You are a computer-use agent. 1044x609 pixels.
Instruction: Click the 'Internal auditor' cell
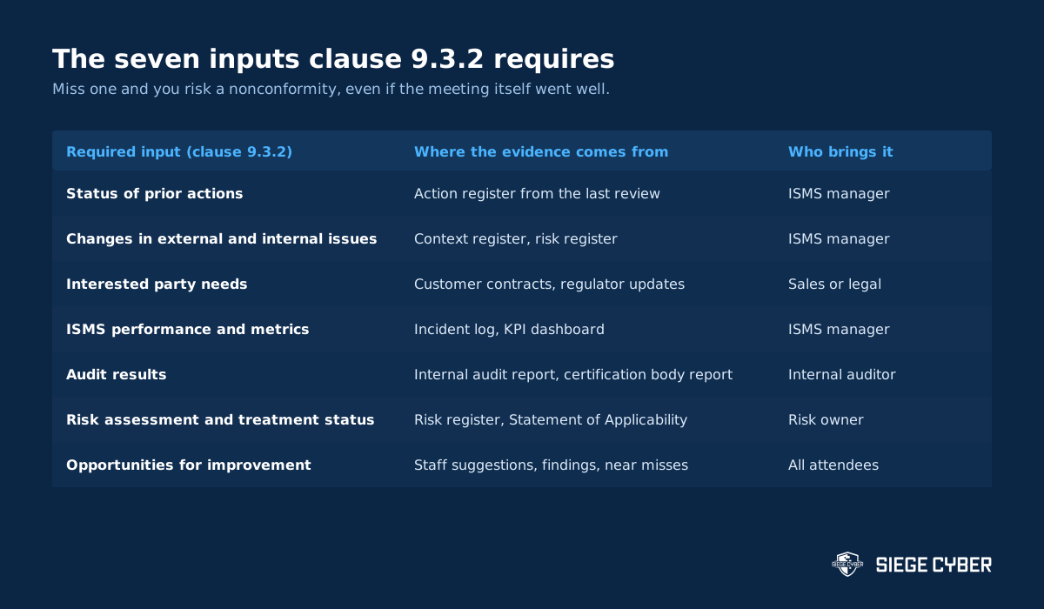pyautogui.click(x=841, y=374)
